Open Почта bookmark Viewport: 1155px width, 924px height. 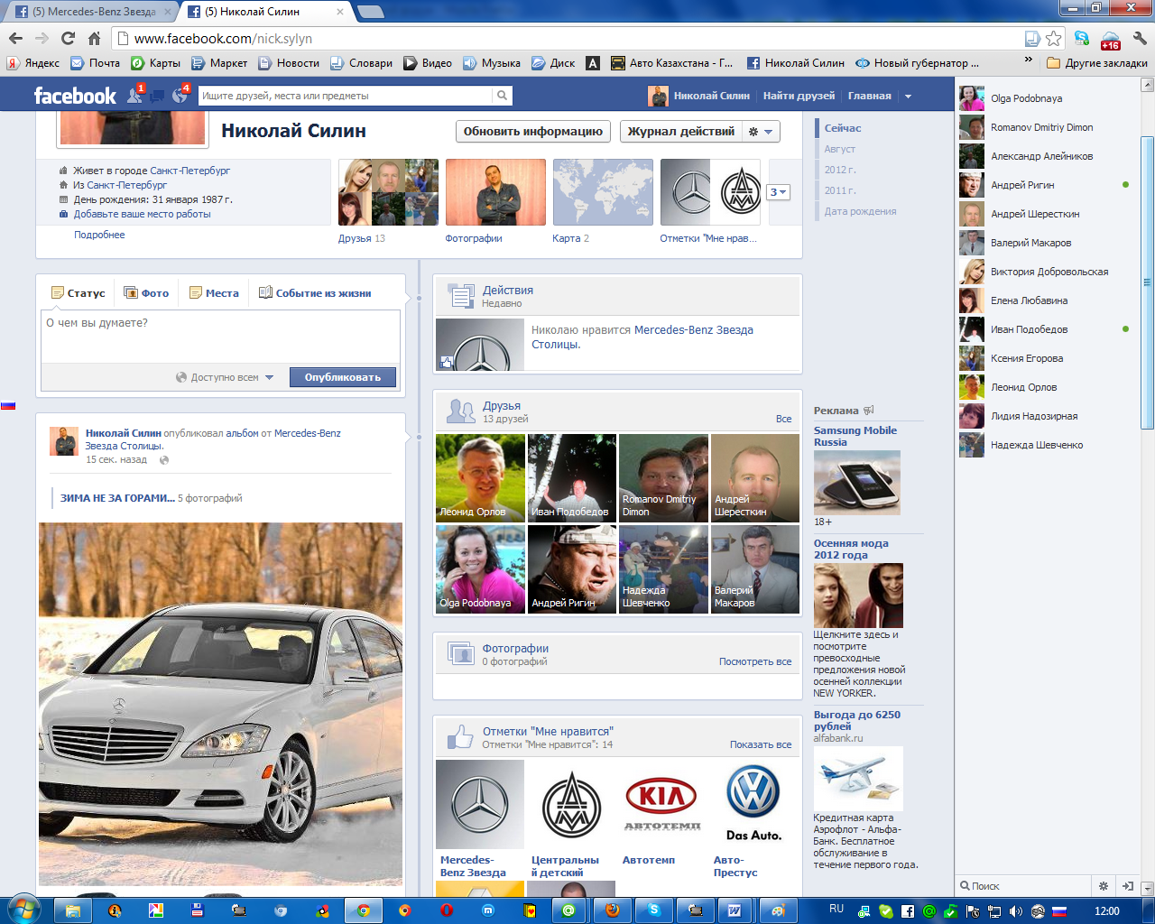point(96,63)
